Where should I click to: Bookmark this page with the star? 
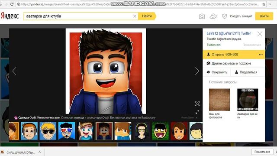coord(264,4)
